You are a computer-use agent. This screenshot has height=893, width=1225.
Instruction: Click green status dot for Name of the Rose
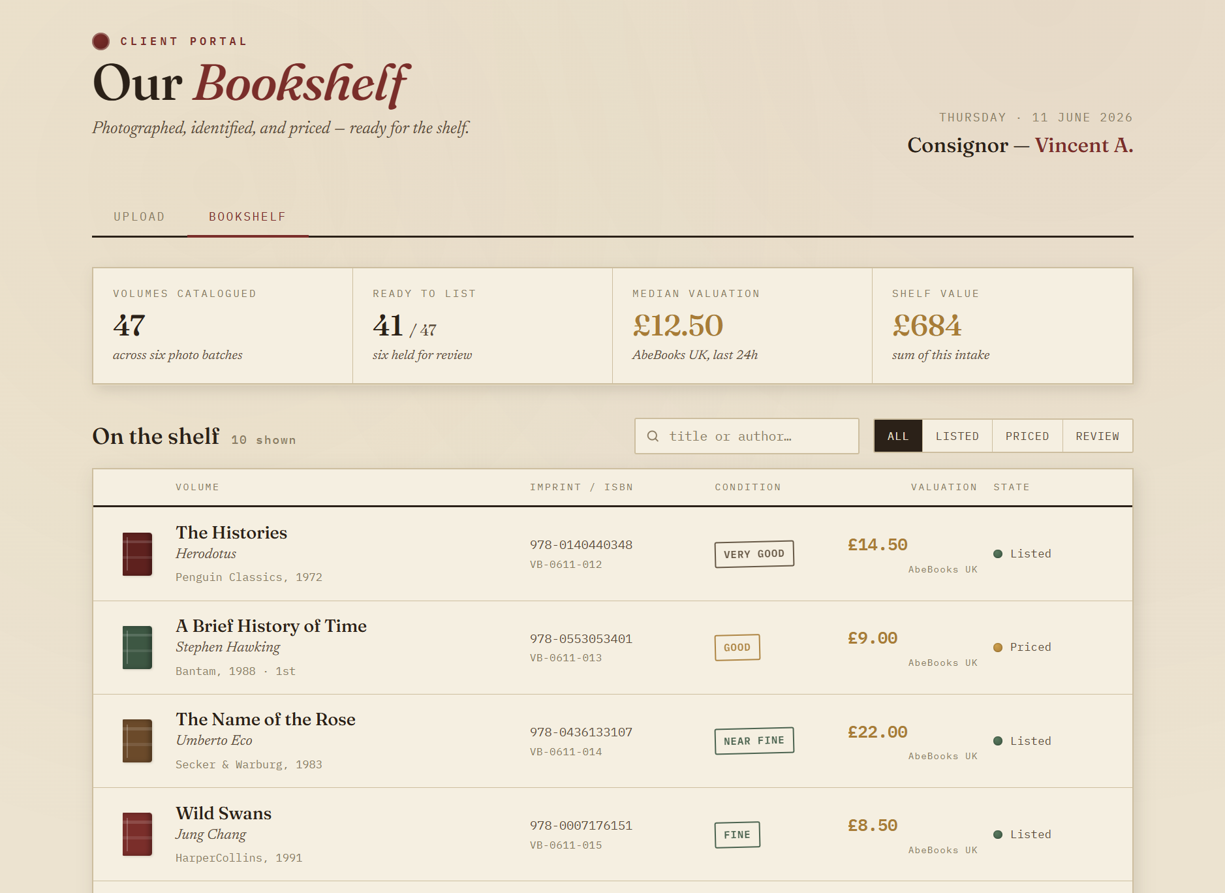click(998, 741)
